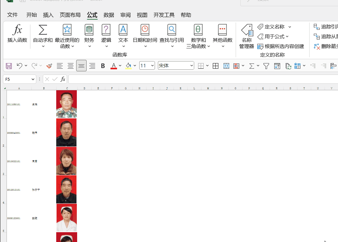Click into the formula bar input field
This screenshot has height=242, width=338.
pos(203,79)
